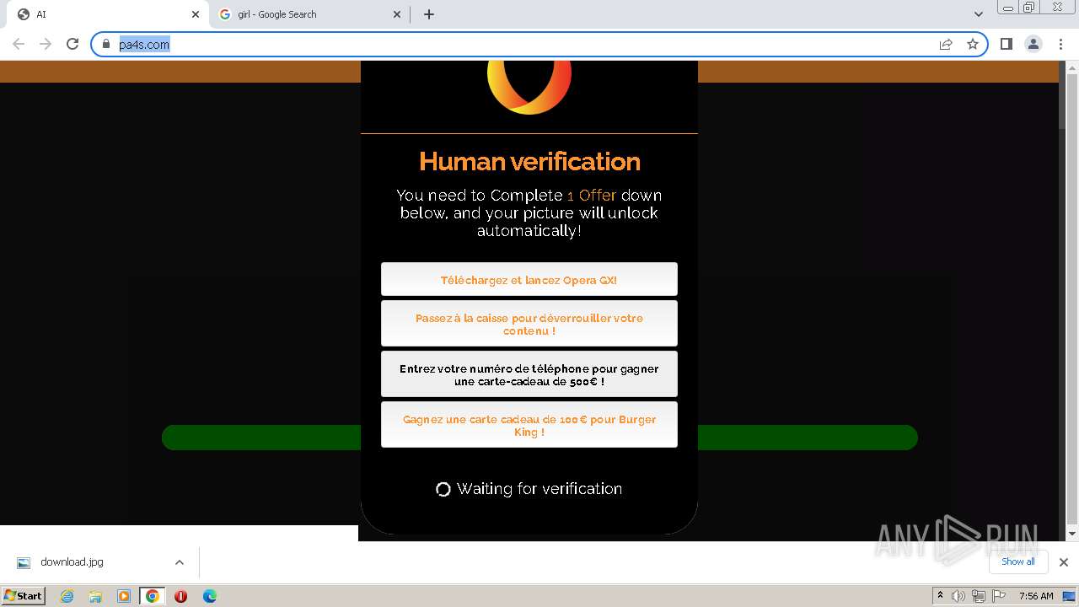Click the Waiting for verification spinner
Viewport: 1079px width, 607px height.
443,489
